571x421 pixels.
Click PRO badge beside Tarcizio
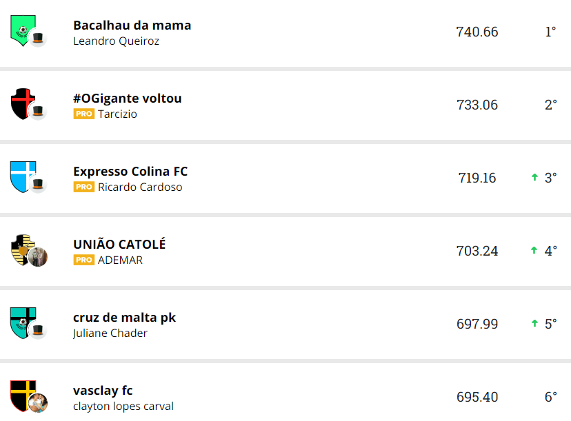pyautogui.click(x=84, y=114)
